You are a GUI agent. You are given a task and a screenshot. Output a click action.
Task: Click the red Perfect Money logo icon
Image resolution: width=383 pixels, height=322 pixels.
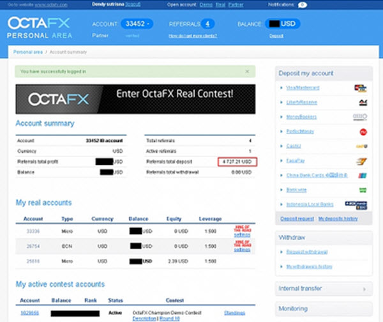(x=363, y=132)
